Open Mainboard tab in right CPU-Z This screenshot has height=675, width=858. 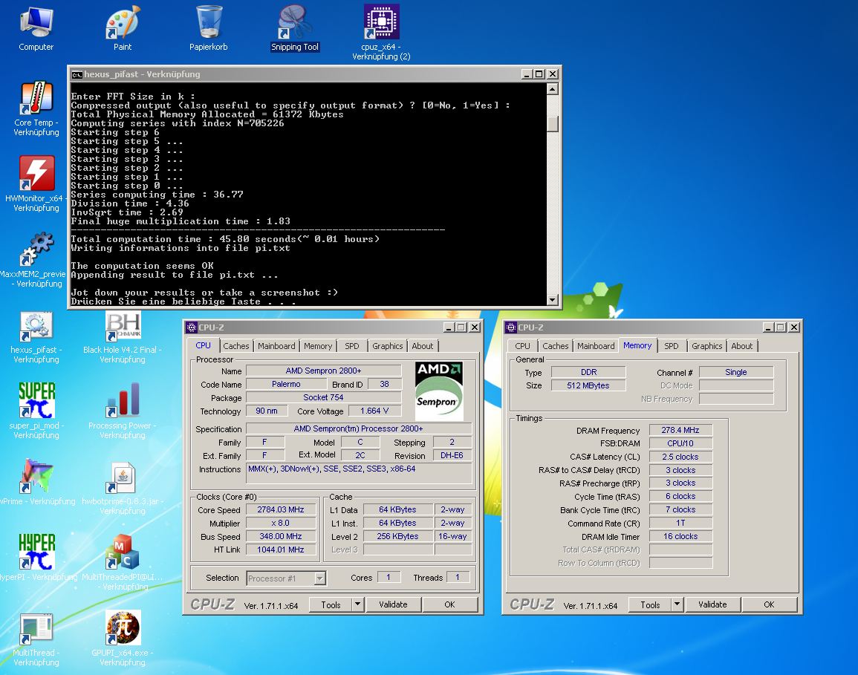point(596,346)
